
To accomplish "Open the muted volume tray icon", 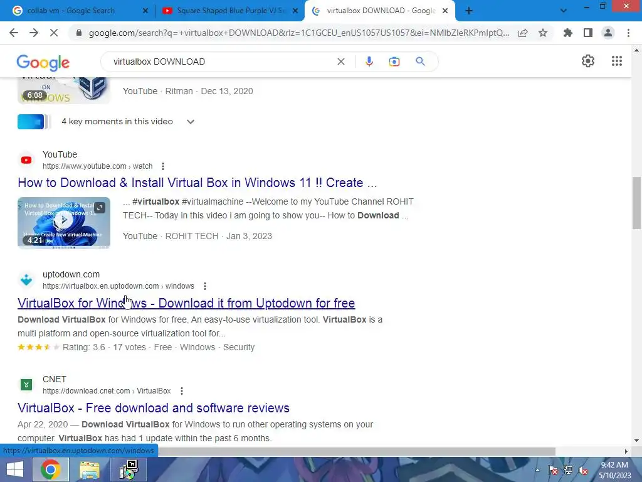I will pyautogui.click(x=583, y=470).
